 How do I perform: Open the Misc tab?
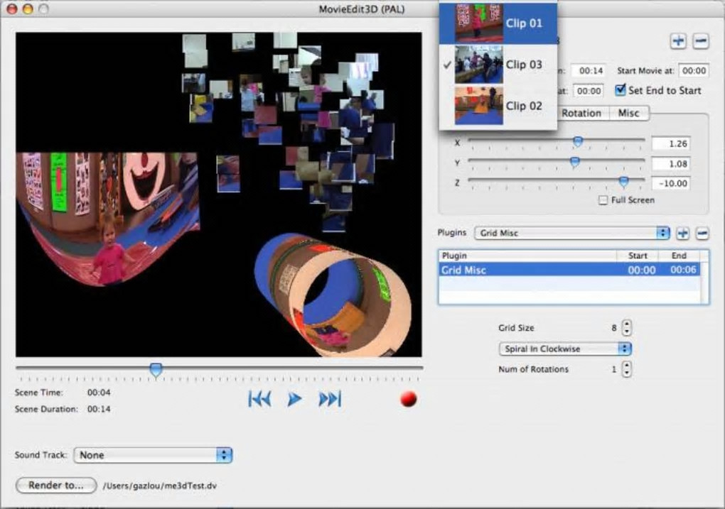click(x=628, y=113)
